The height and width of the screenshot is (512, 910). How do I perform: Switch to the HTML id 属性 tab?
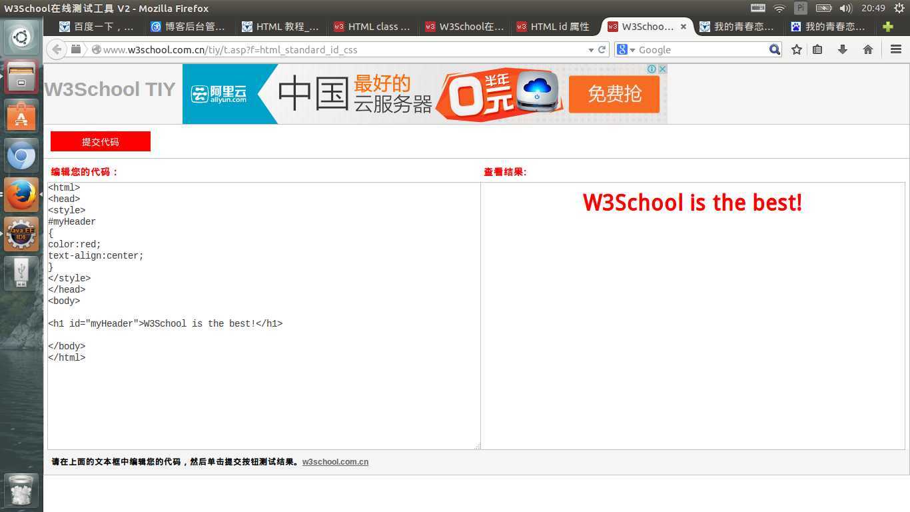556,27
